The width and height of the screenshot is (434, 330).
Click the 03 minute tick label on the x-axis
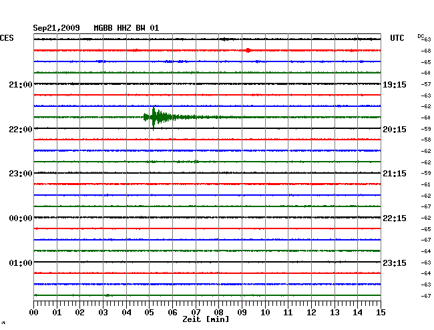103,312
